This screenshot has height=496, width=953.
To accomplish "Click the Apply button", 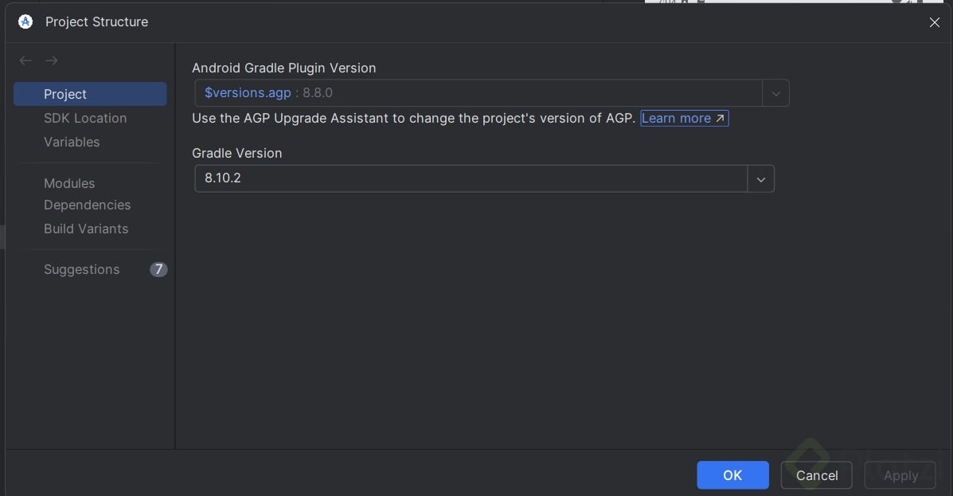I will (900, 475).
